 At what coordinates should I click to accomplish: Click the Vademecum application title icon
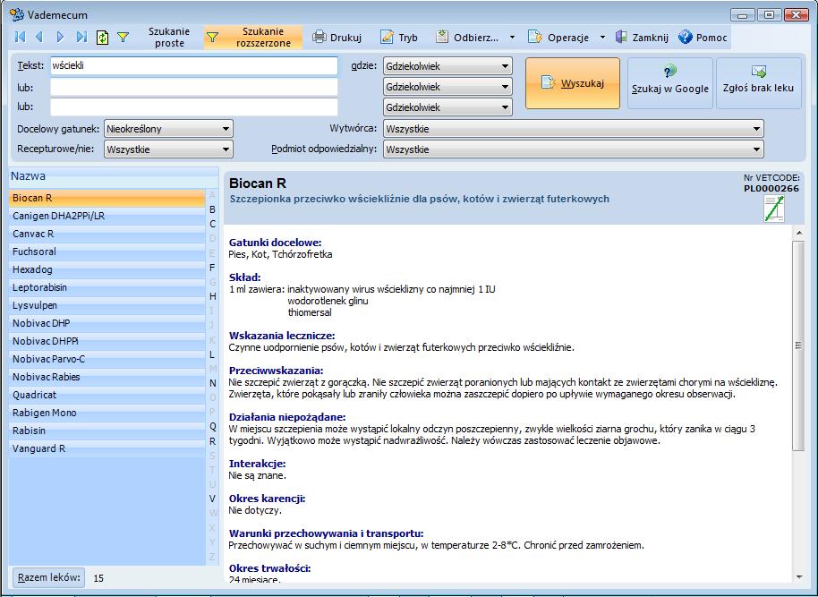tap(17, 14)
